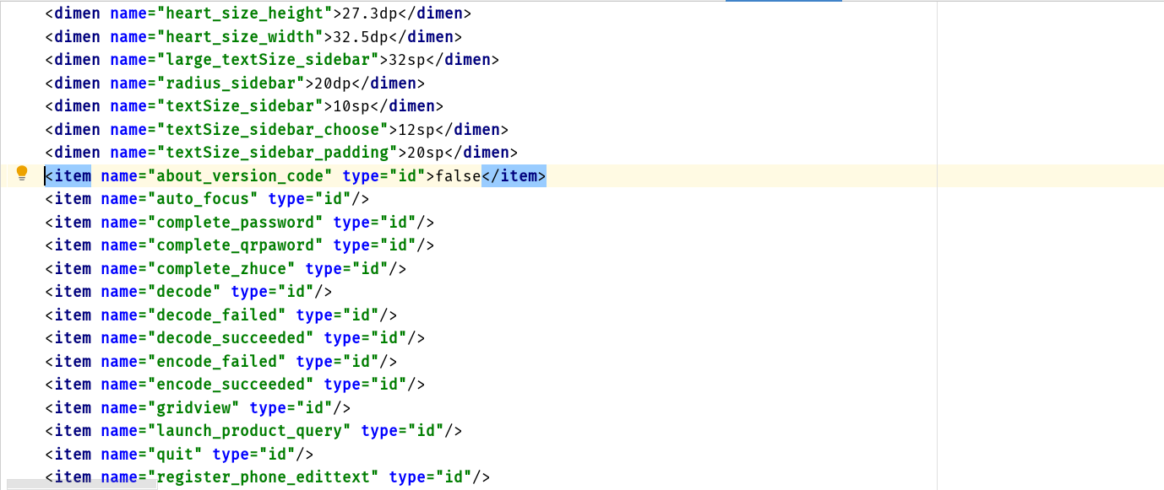Click the "radius_sidebar" name string

(231, 83)
